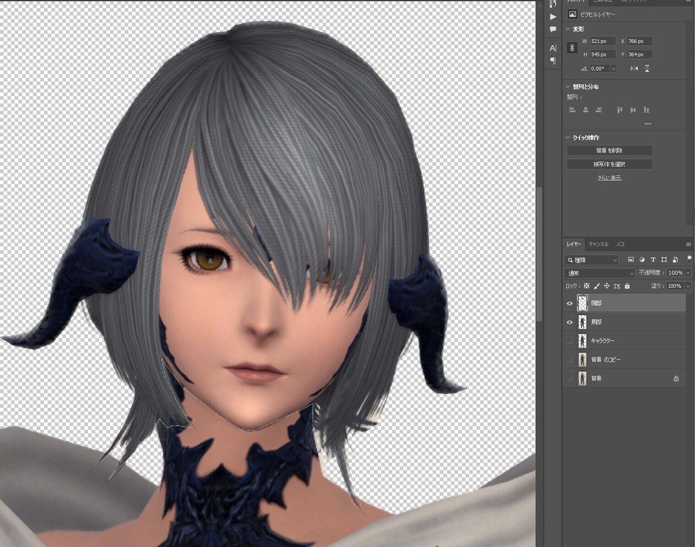Align right edges

[599, 110]
